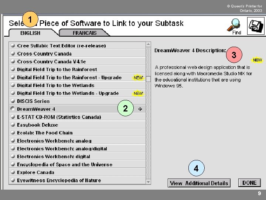Choose E-STAT CD-ROM (Statistics Canada)
The image size is (266, 200).
click(77, 117)
